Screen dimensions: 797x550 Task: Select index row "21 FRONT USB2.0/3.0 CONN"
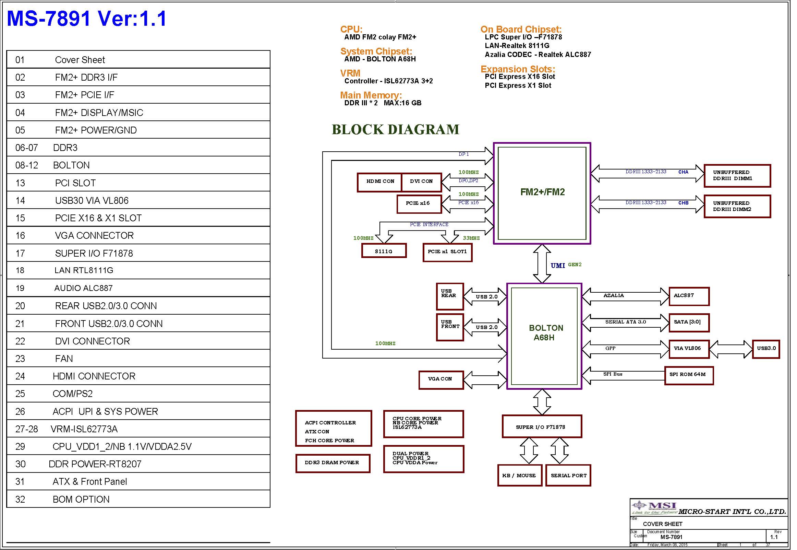pyautogui.click(x=138, y=323)
